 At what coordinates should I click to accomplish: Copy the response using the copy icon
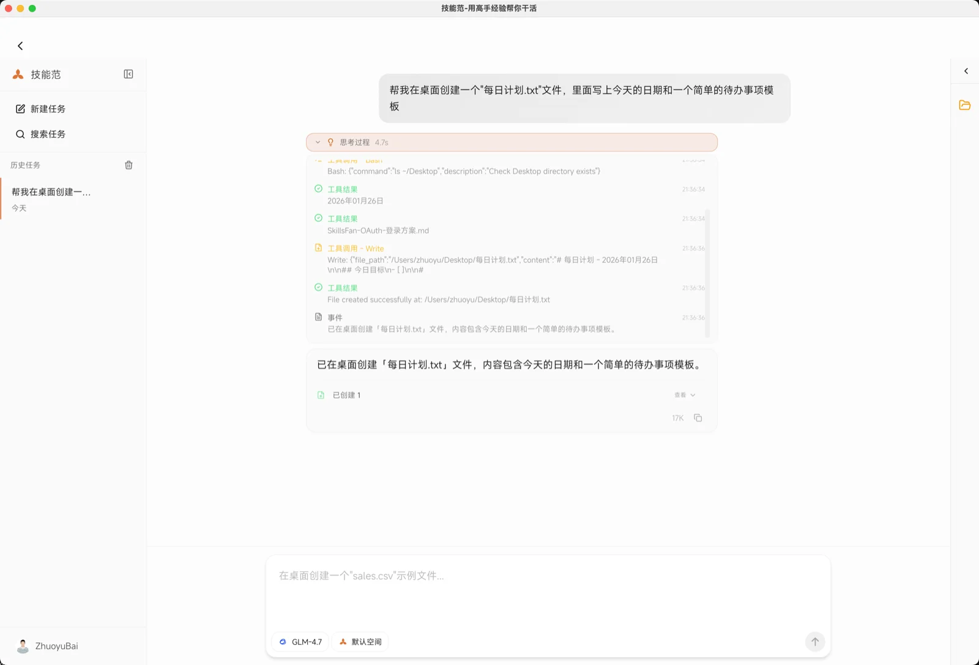699,417
